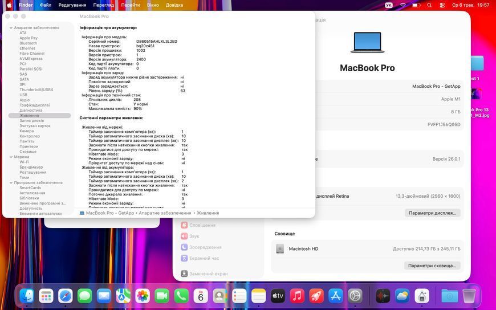Viewport: 496px width, 310px height.
Task: Open the Файл menu
Action: [x=46, y=5]
